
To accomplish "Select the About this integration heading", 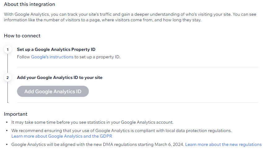I will [29, 4].
